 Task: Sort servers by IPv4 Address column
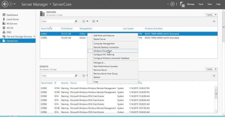click(x=67, y=29)
